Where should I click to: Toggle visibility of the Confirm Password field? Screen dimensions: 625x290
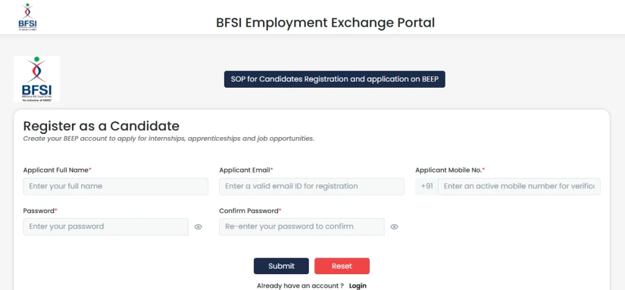[394, 227]
